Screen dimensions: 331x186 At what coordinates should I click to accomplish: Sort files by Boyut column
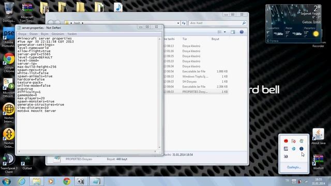215,39
